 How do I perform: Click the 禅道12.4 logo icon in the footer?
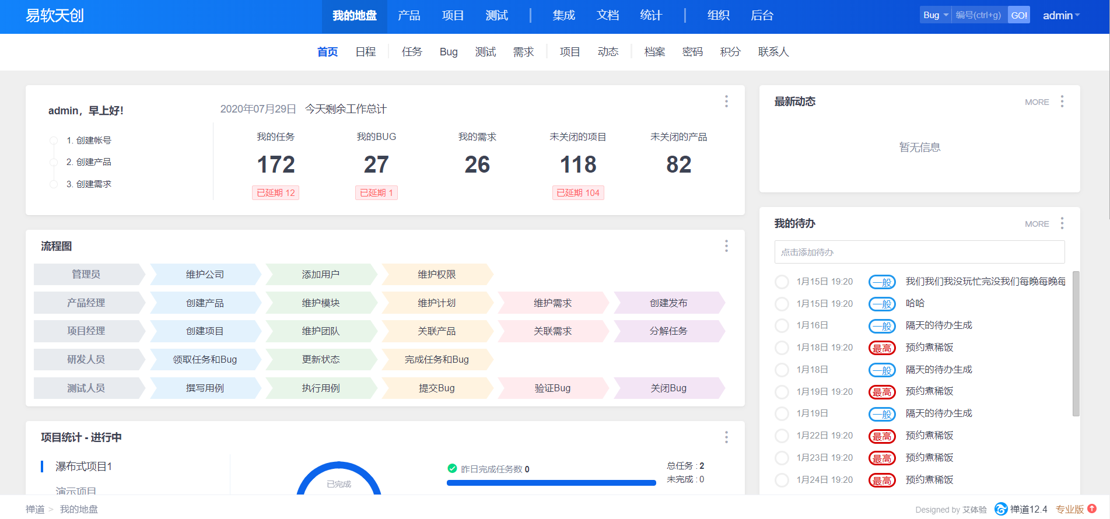click(x=1001, y=509)
